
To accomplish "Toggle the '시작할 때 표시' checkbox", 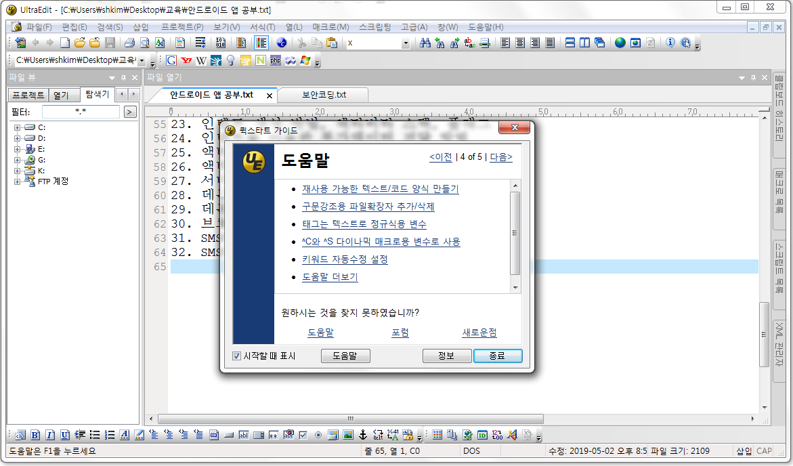I will (236, 356).
